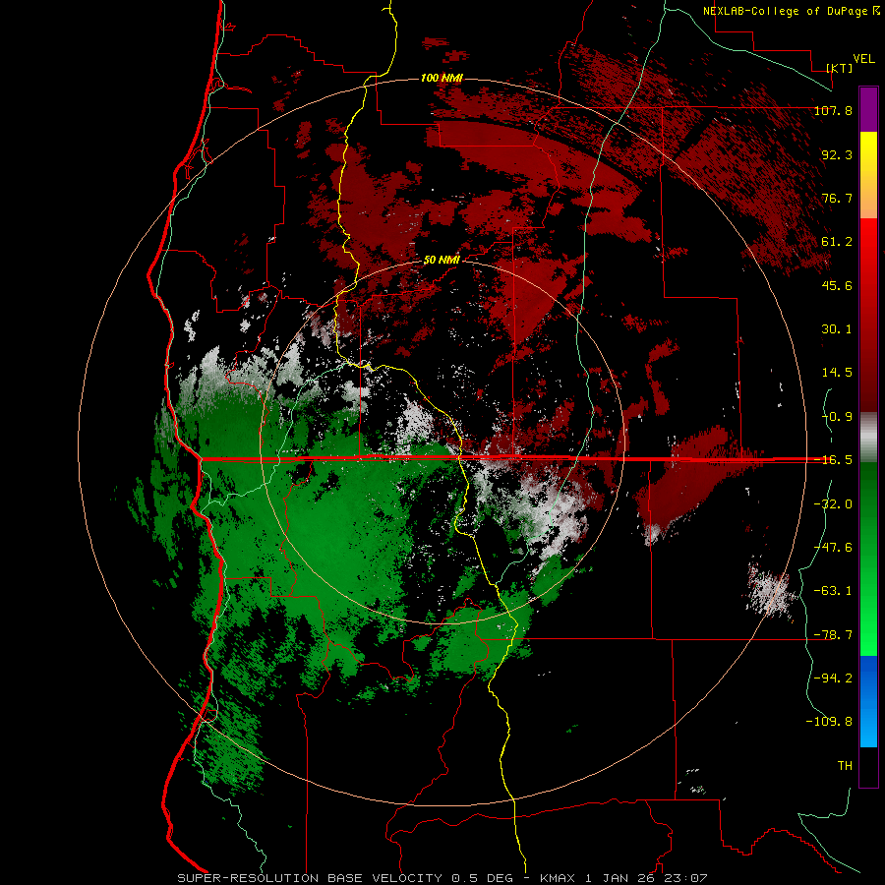Click the 100 NMI range ring label
Image resolution: width=885 pixels, height=885 pixels.
[442, 78]
